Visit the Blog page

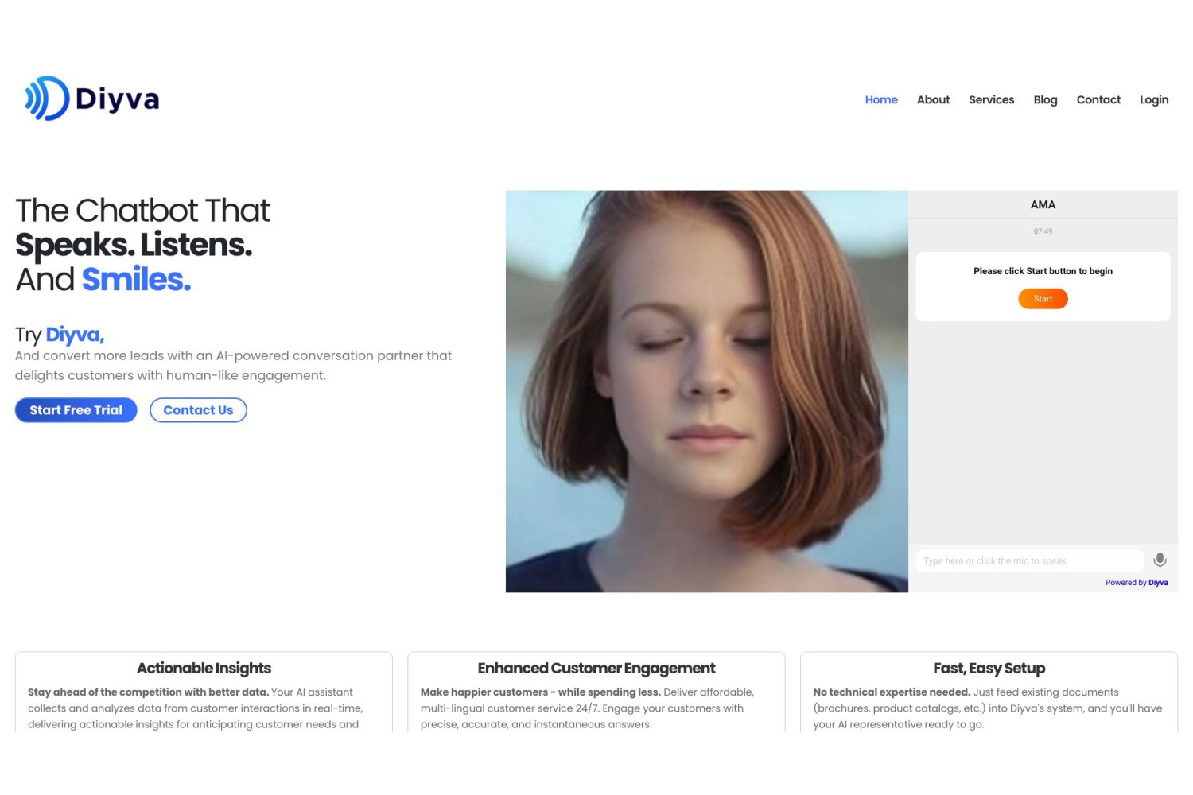point(1045,99)
